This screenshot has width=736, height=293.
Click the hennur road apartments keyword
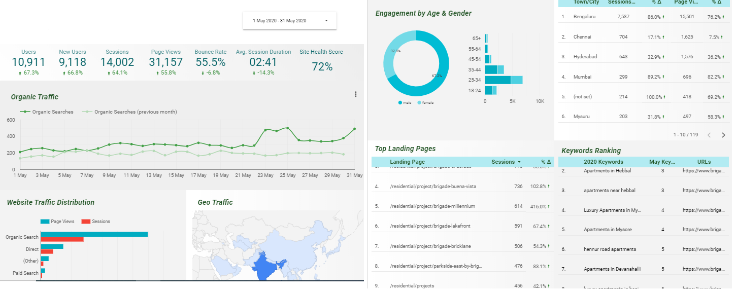(610, 249)
